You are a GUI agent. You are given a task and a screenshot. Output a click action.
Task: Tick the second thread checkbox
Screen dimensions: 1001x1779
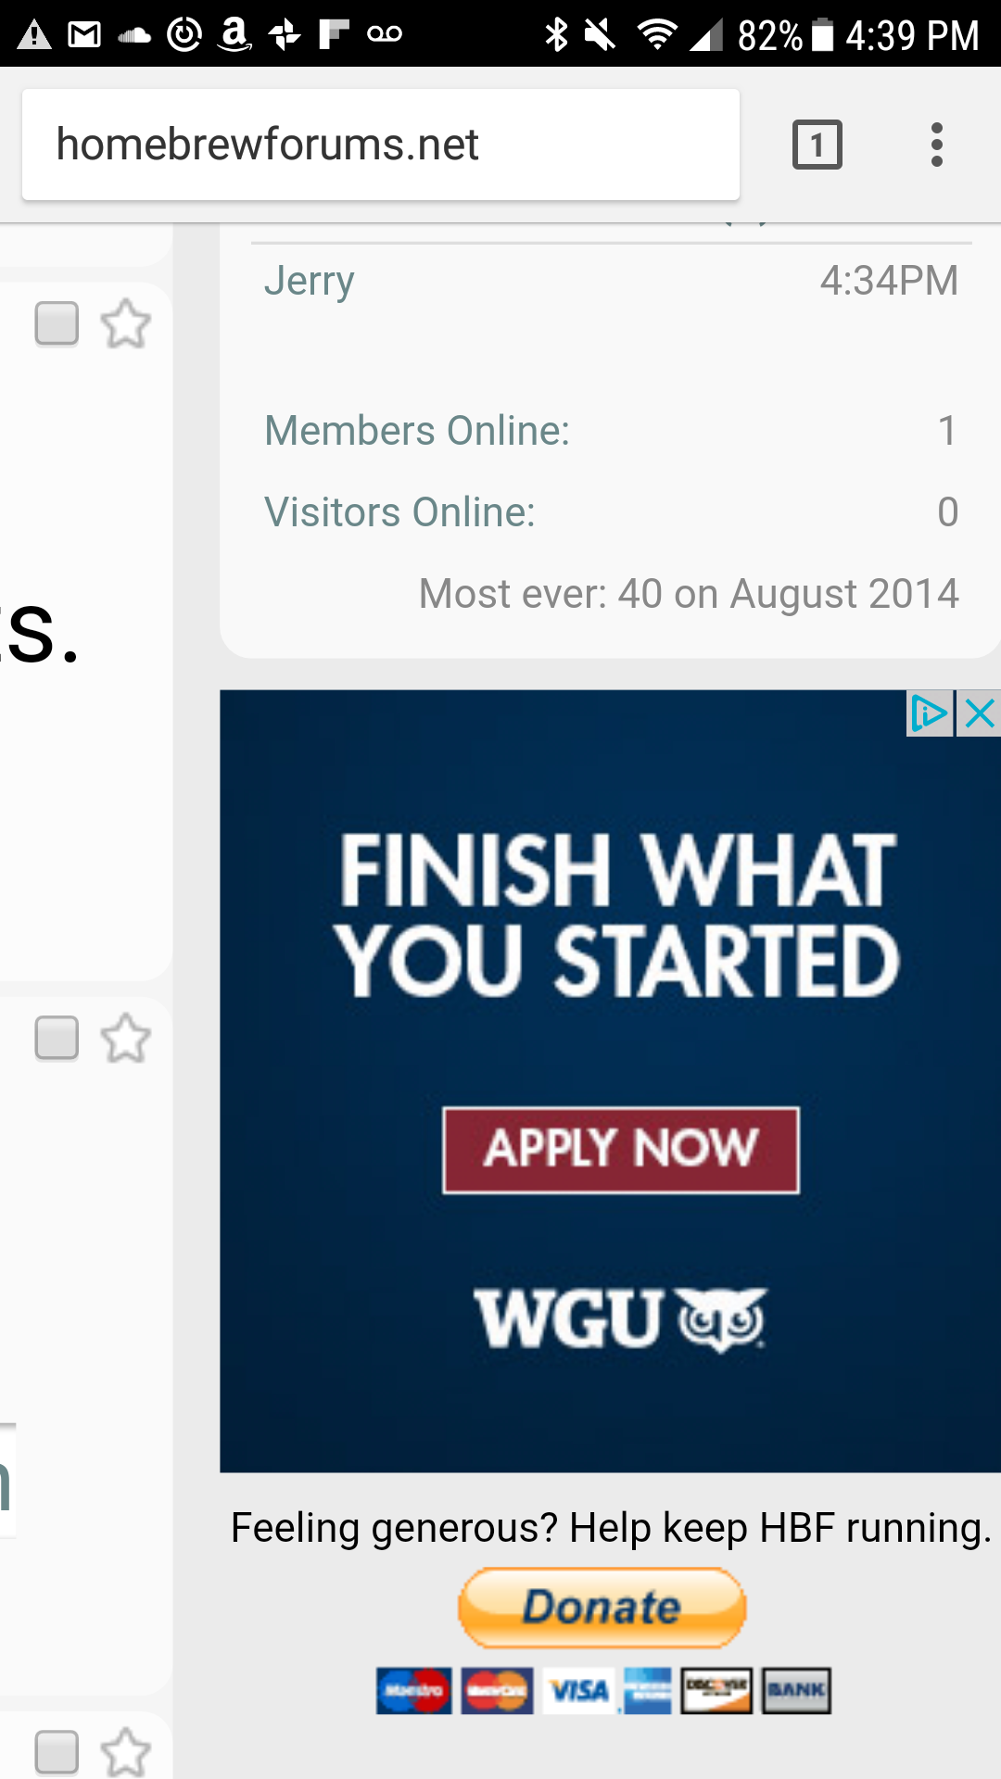[x=57, y=1038]
